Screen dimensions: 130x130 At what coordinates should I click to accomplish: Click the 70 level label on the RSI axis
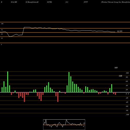[2, 30]
